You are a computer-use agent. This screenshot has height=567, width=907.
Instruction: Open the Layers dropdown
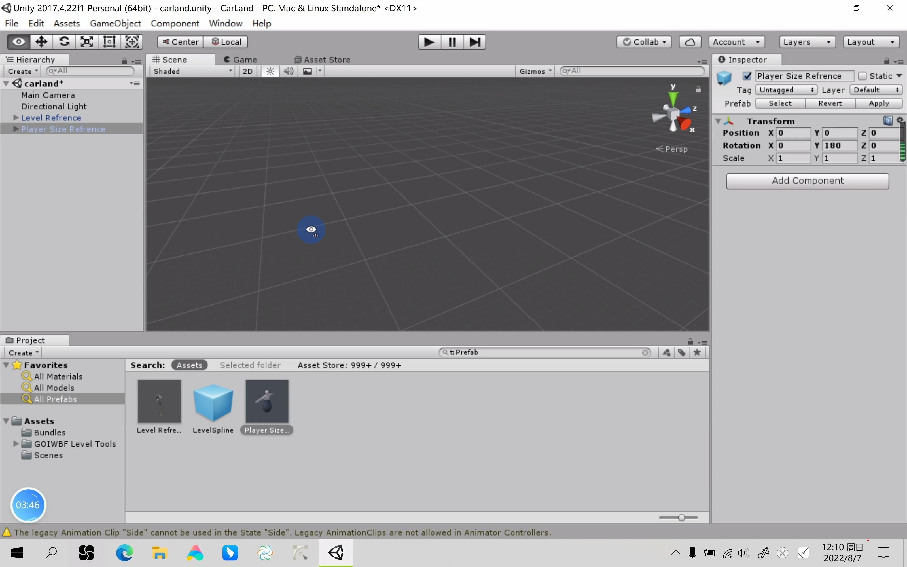(807, 42)
